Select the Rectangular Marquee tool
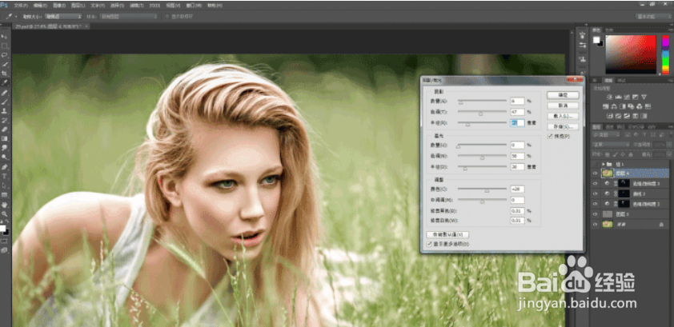Viewport: 674px width, 327px height. click(x=4, y=46)
